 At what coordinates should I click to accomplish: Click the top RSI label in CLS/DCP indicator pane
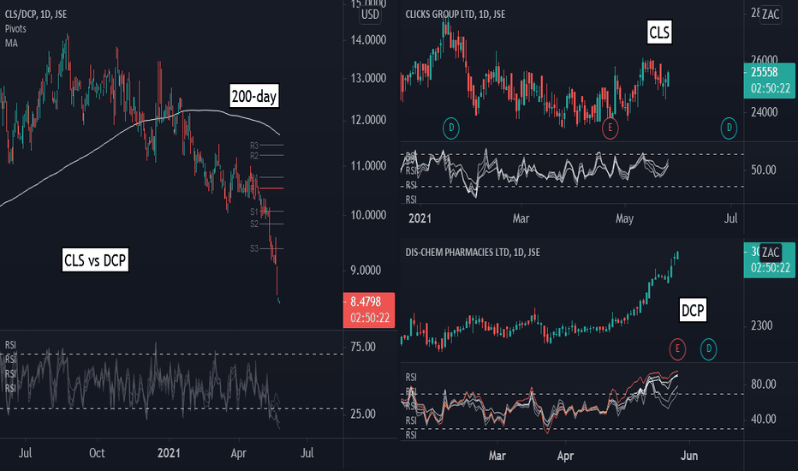tap(10, 345)
